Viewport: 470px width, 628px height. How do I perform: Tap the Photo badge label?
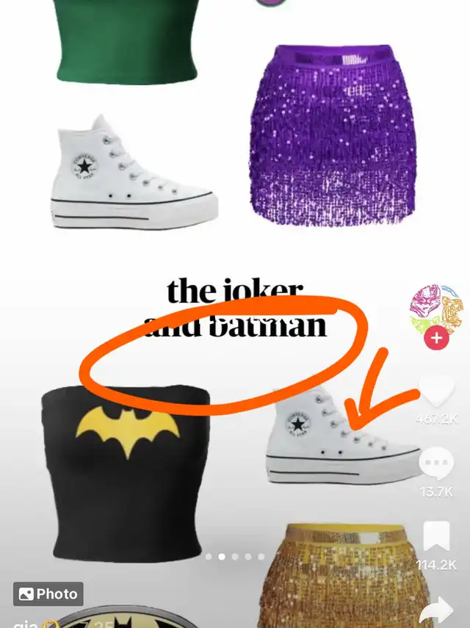[x=48, y=594]
